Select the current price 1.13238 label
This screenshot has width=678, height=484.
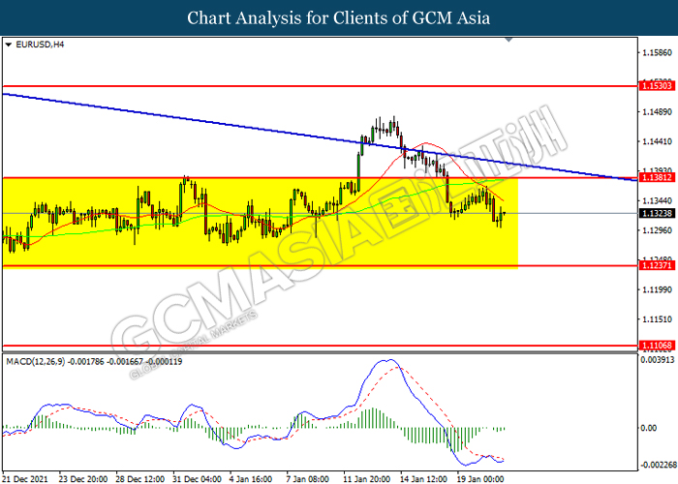pos(657,213)
